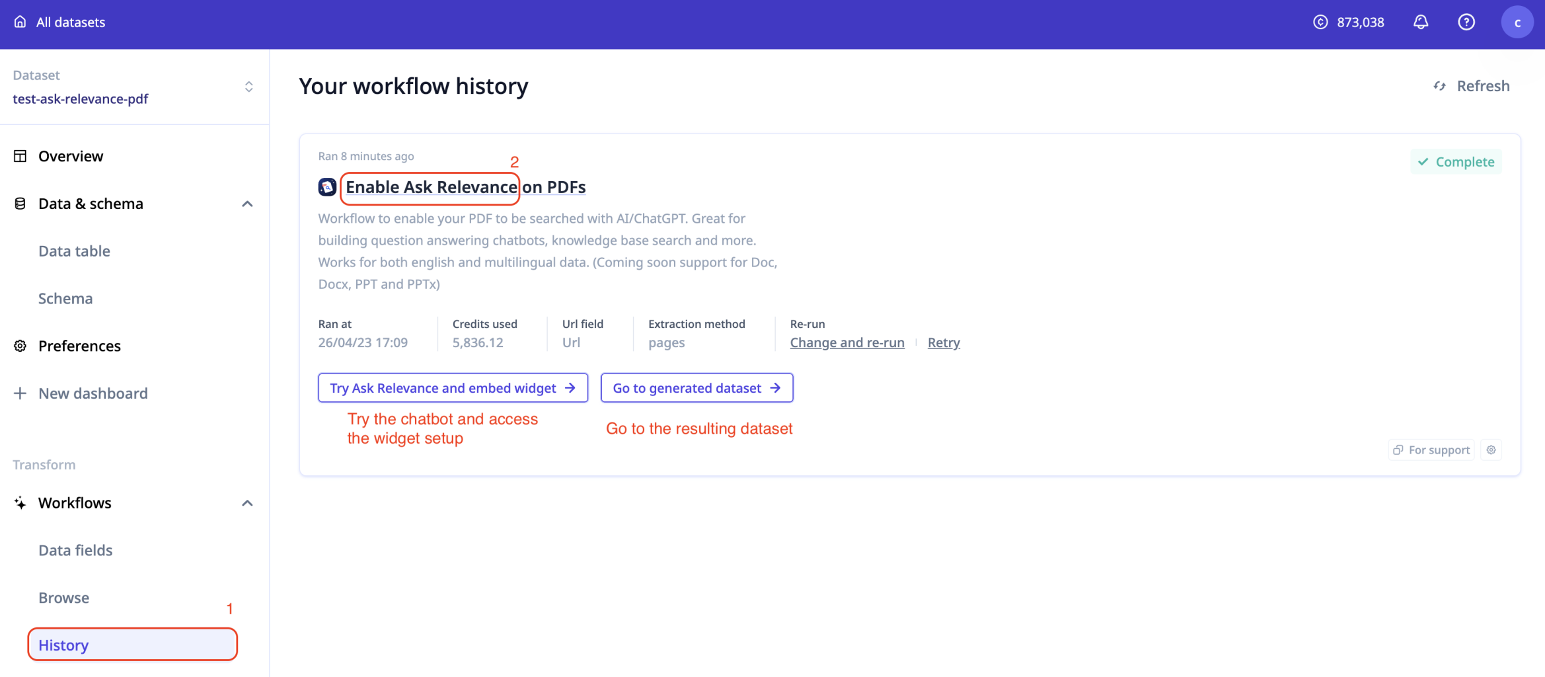Click the Workflows sparkle icon
Viewport: 1545px width, 677px height.
point(20,503)
